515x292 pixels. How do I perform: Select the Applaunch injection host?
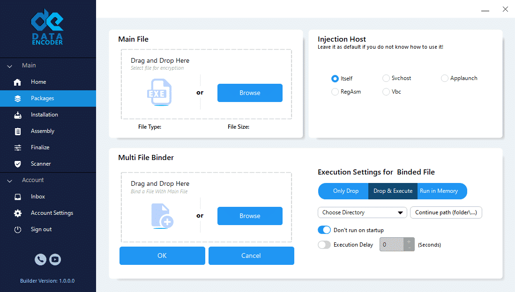coord(444,78)
